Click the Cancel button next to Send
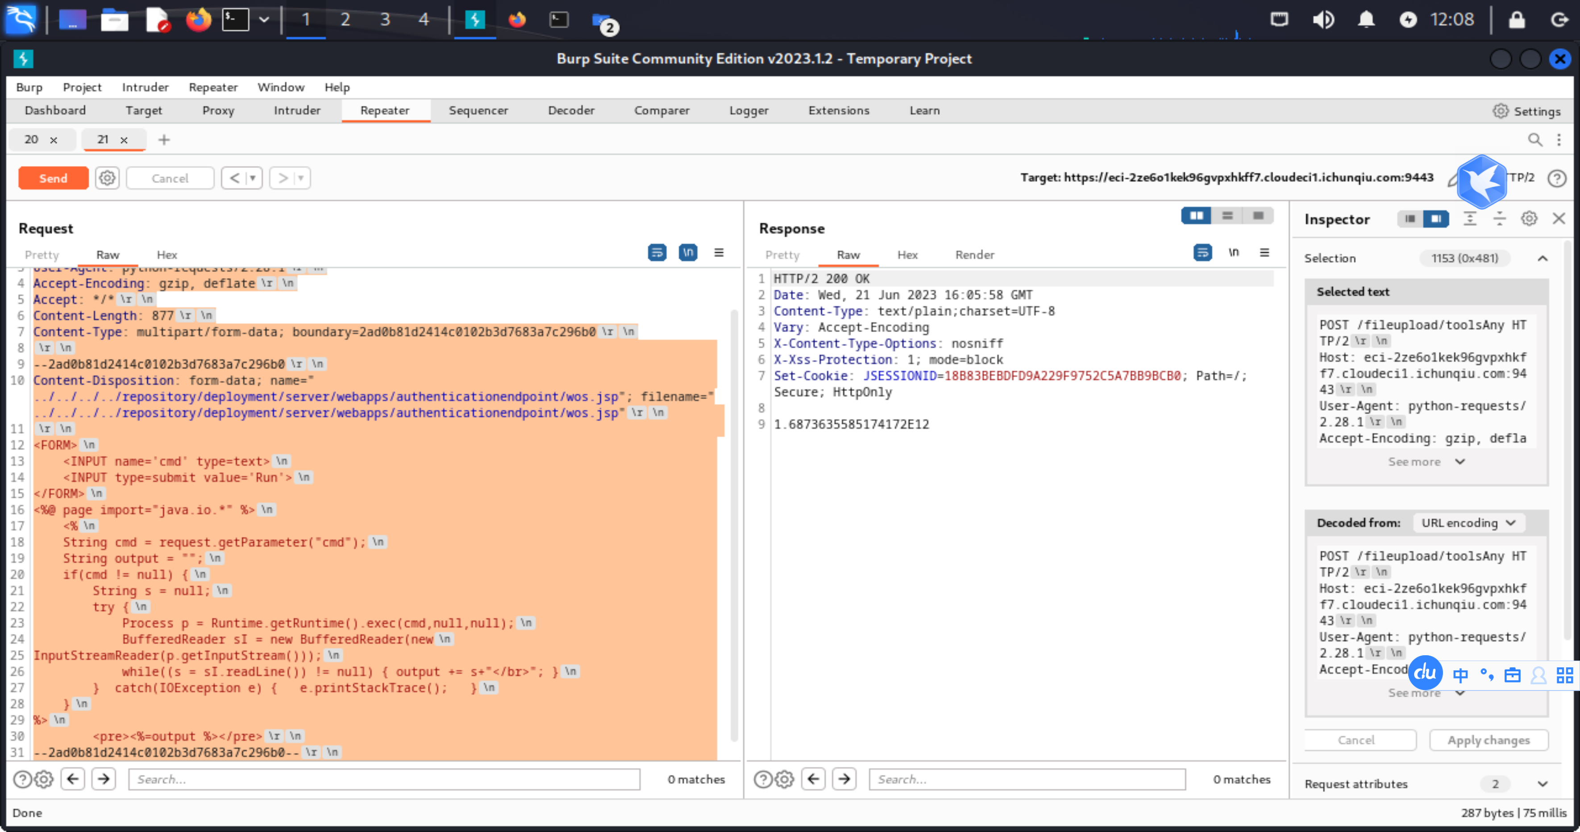The width and height of the screenshot is (1580, 832). point(170,178)
